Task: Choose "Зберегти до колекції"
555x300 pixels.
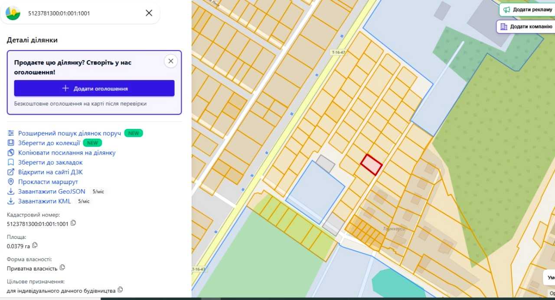Action: click(49, 143)
